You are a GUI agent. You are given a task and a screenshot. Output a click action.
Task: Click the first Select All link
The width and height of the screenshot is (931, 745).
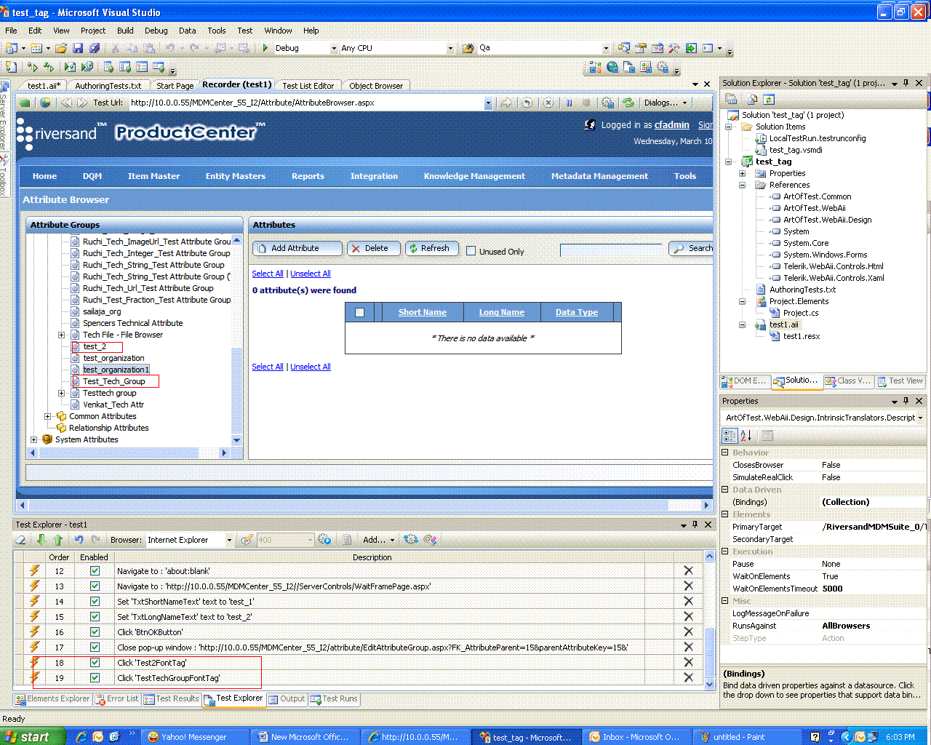pyautogui.click(x=268, y=274)
